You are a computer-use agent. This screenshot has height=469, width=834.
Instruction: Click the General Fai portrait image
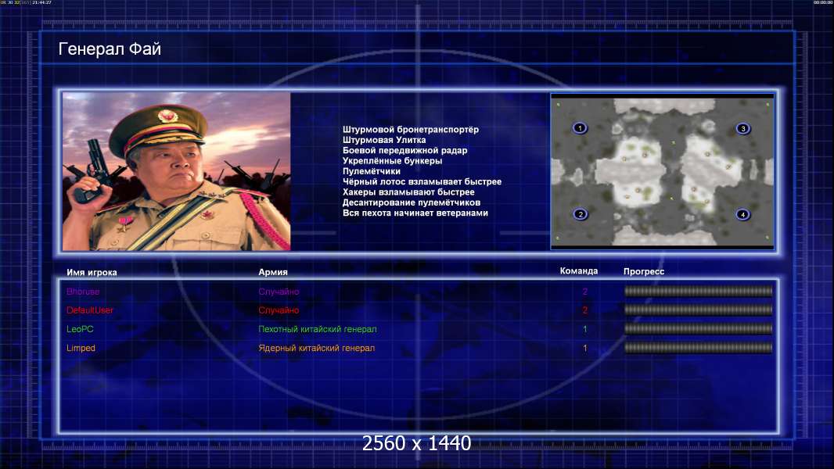(x=177, y=171)
